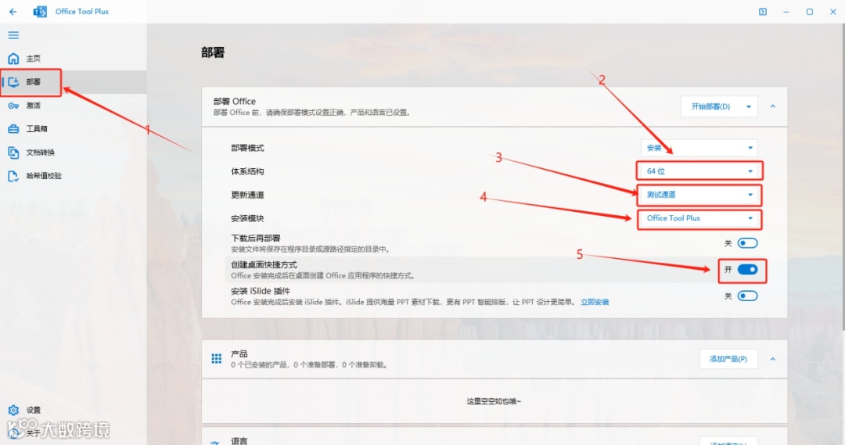
Task: Open the 工具箱 toolbox page
Action: click(74, 129)
